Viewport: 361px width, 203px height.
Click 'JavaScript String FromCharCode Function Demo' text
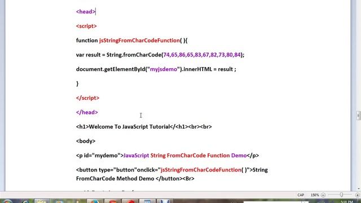coord(185,156)
